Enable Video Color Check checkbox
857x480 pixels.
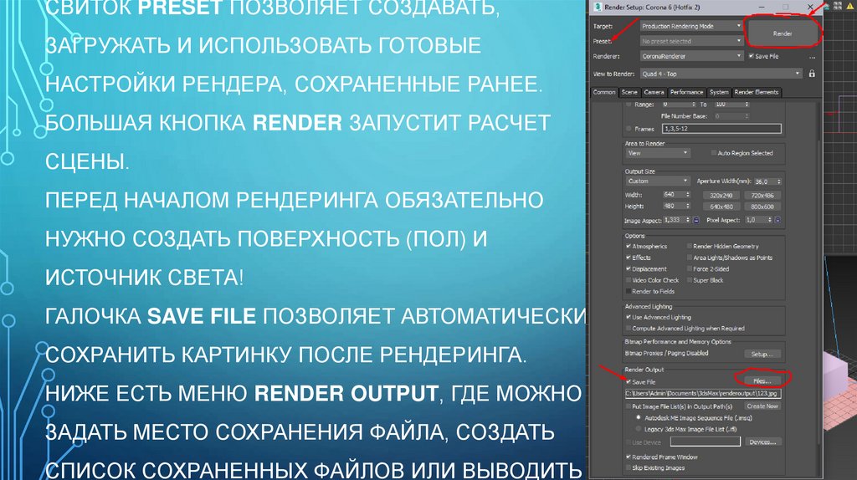[629, 280]
